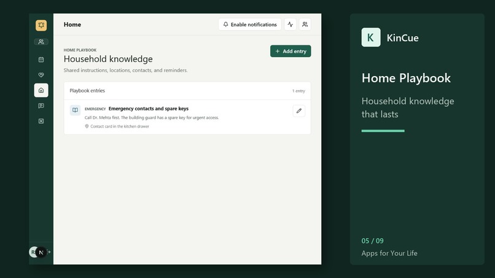Click the crossed-square sidebar icon
Image resolution: width=495 pixels, height=278 pixels.
pos(41,121)
